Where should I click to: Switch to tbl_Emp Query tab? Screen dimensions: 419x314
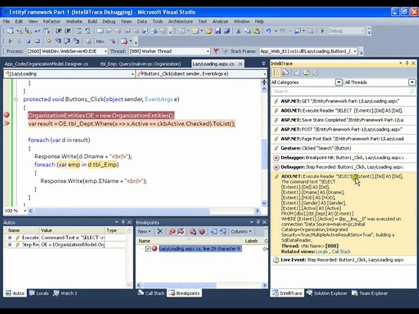point(141,64)
